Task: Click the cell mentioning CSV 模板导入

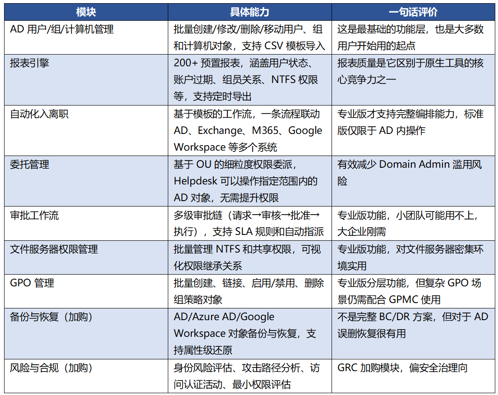Action: tap(249, 37)
